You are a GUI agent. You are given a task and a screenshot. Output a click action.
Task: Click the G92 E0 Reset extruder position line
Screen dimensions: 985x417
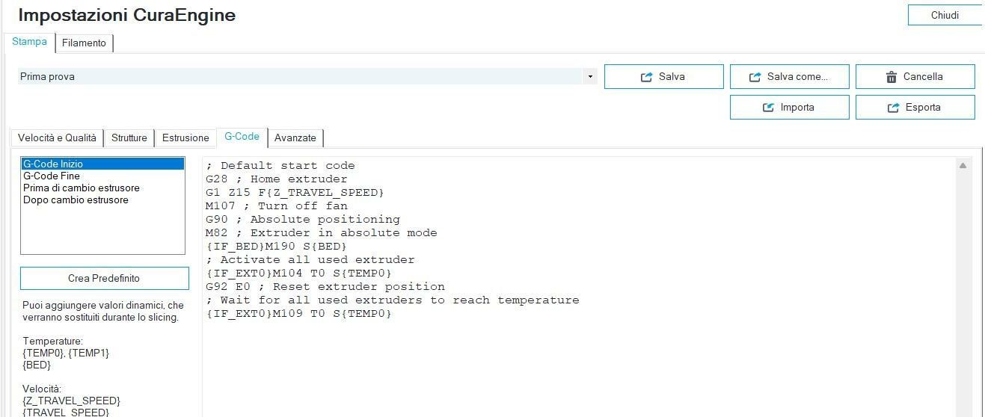325,286
